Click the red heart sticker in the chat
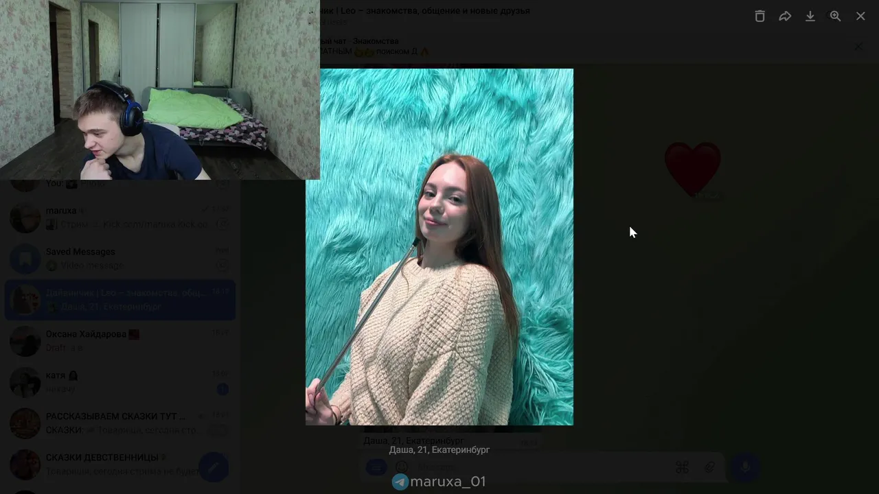Screen dimensions: 879x494 coord(693,169)
